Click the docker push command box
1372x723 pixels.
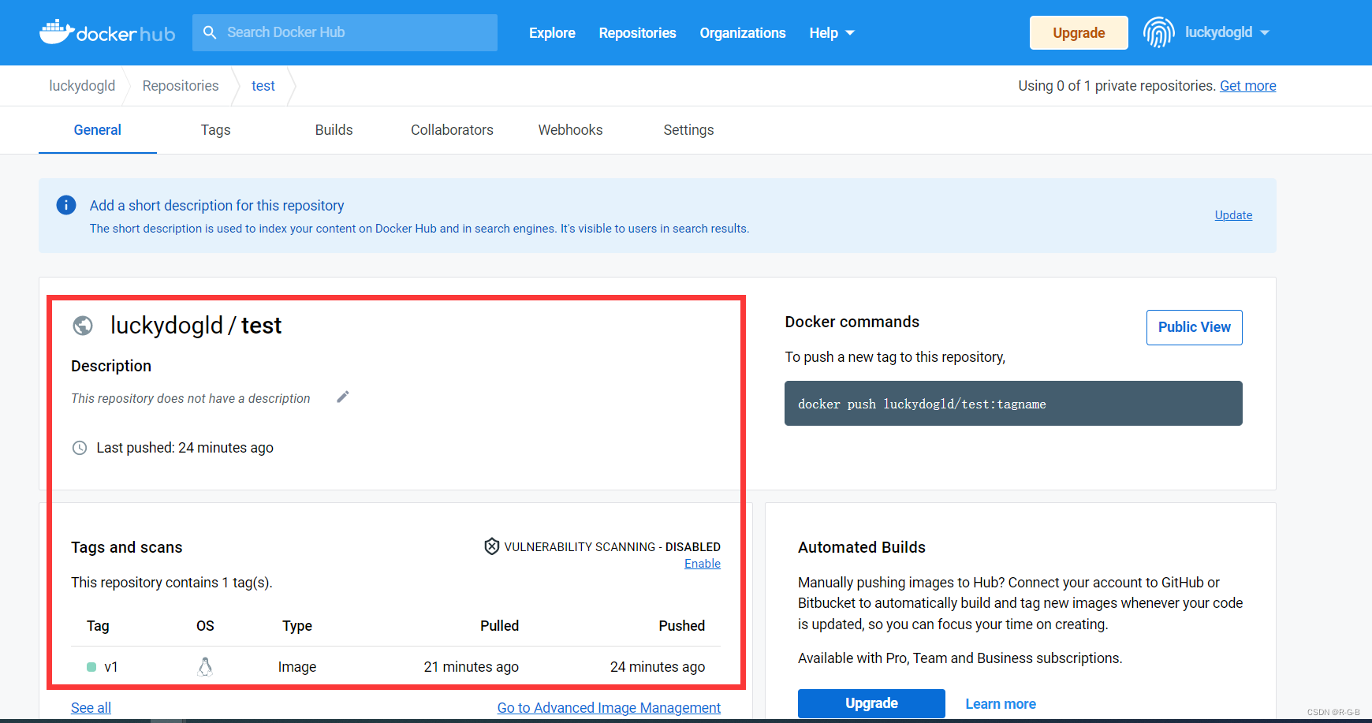click(x=1013, y=404)
